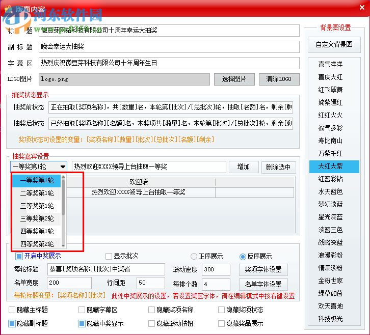
Task: Open the 一等奖第1轮 combo box arrow
Action: tap(63, 167)
